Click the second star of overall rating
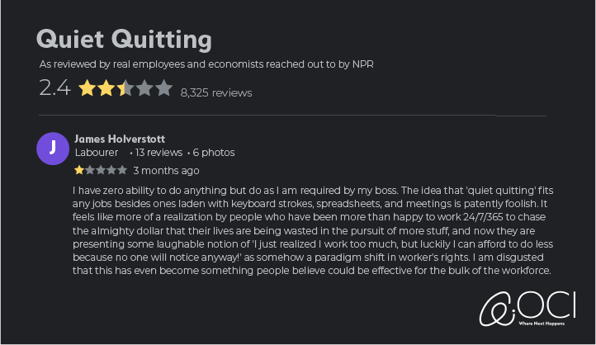This screenshot has width=596, height=345. (106, 88)
